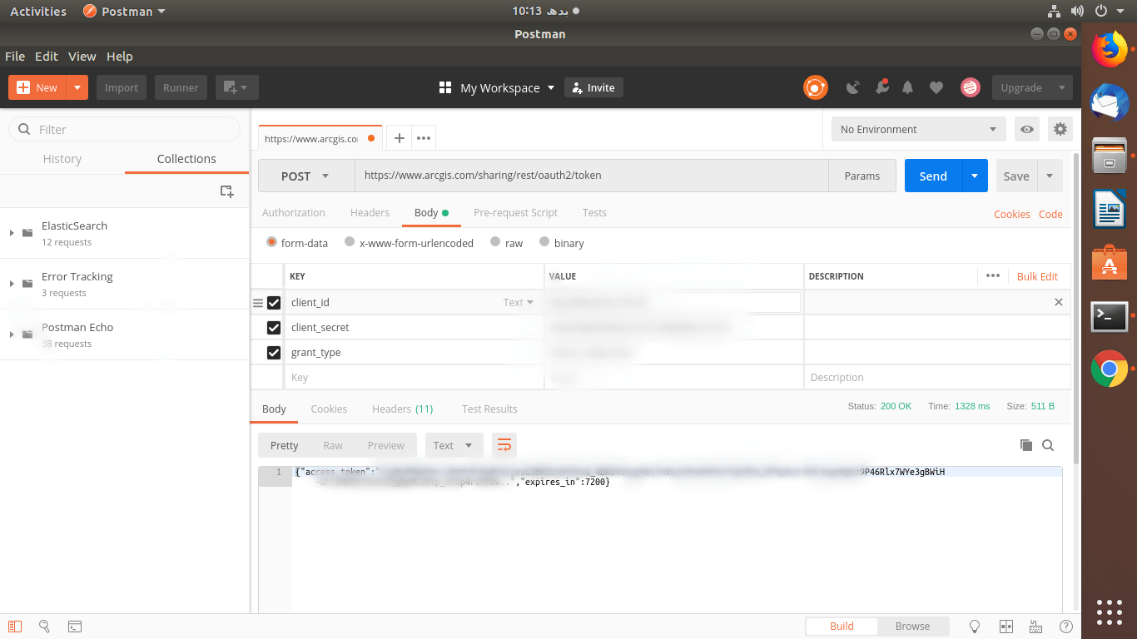Create new collection icon in sidebar

226,191
